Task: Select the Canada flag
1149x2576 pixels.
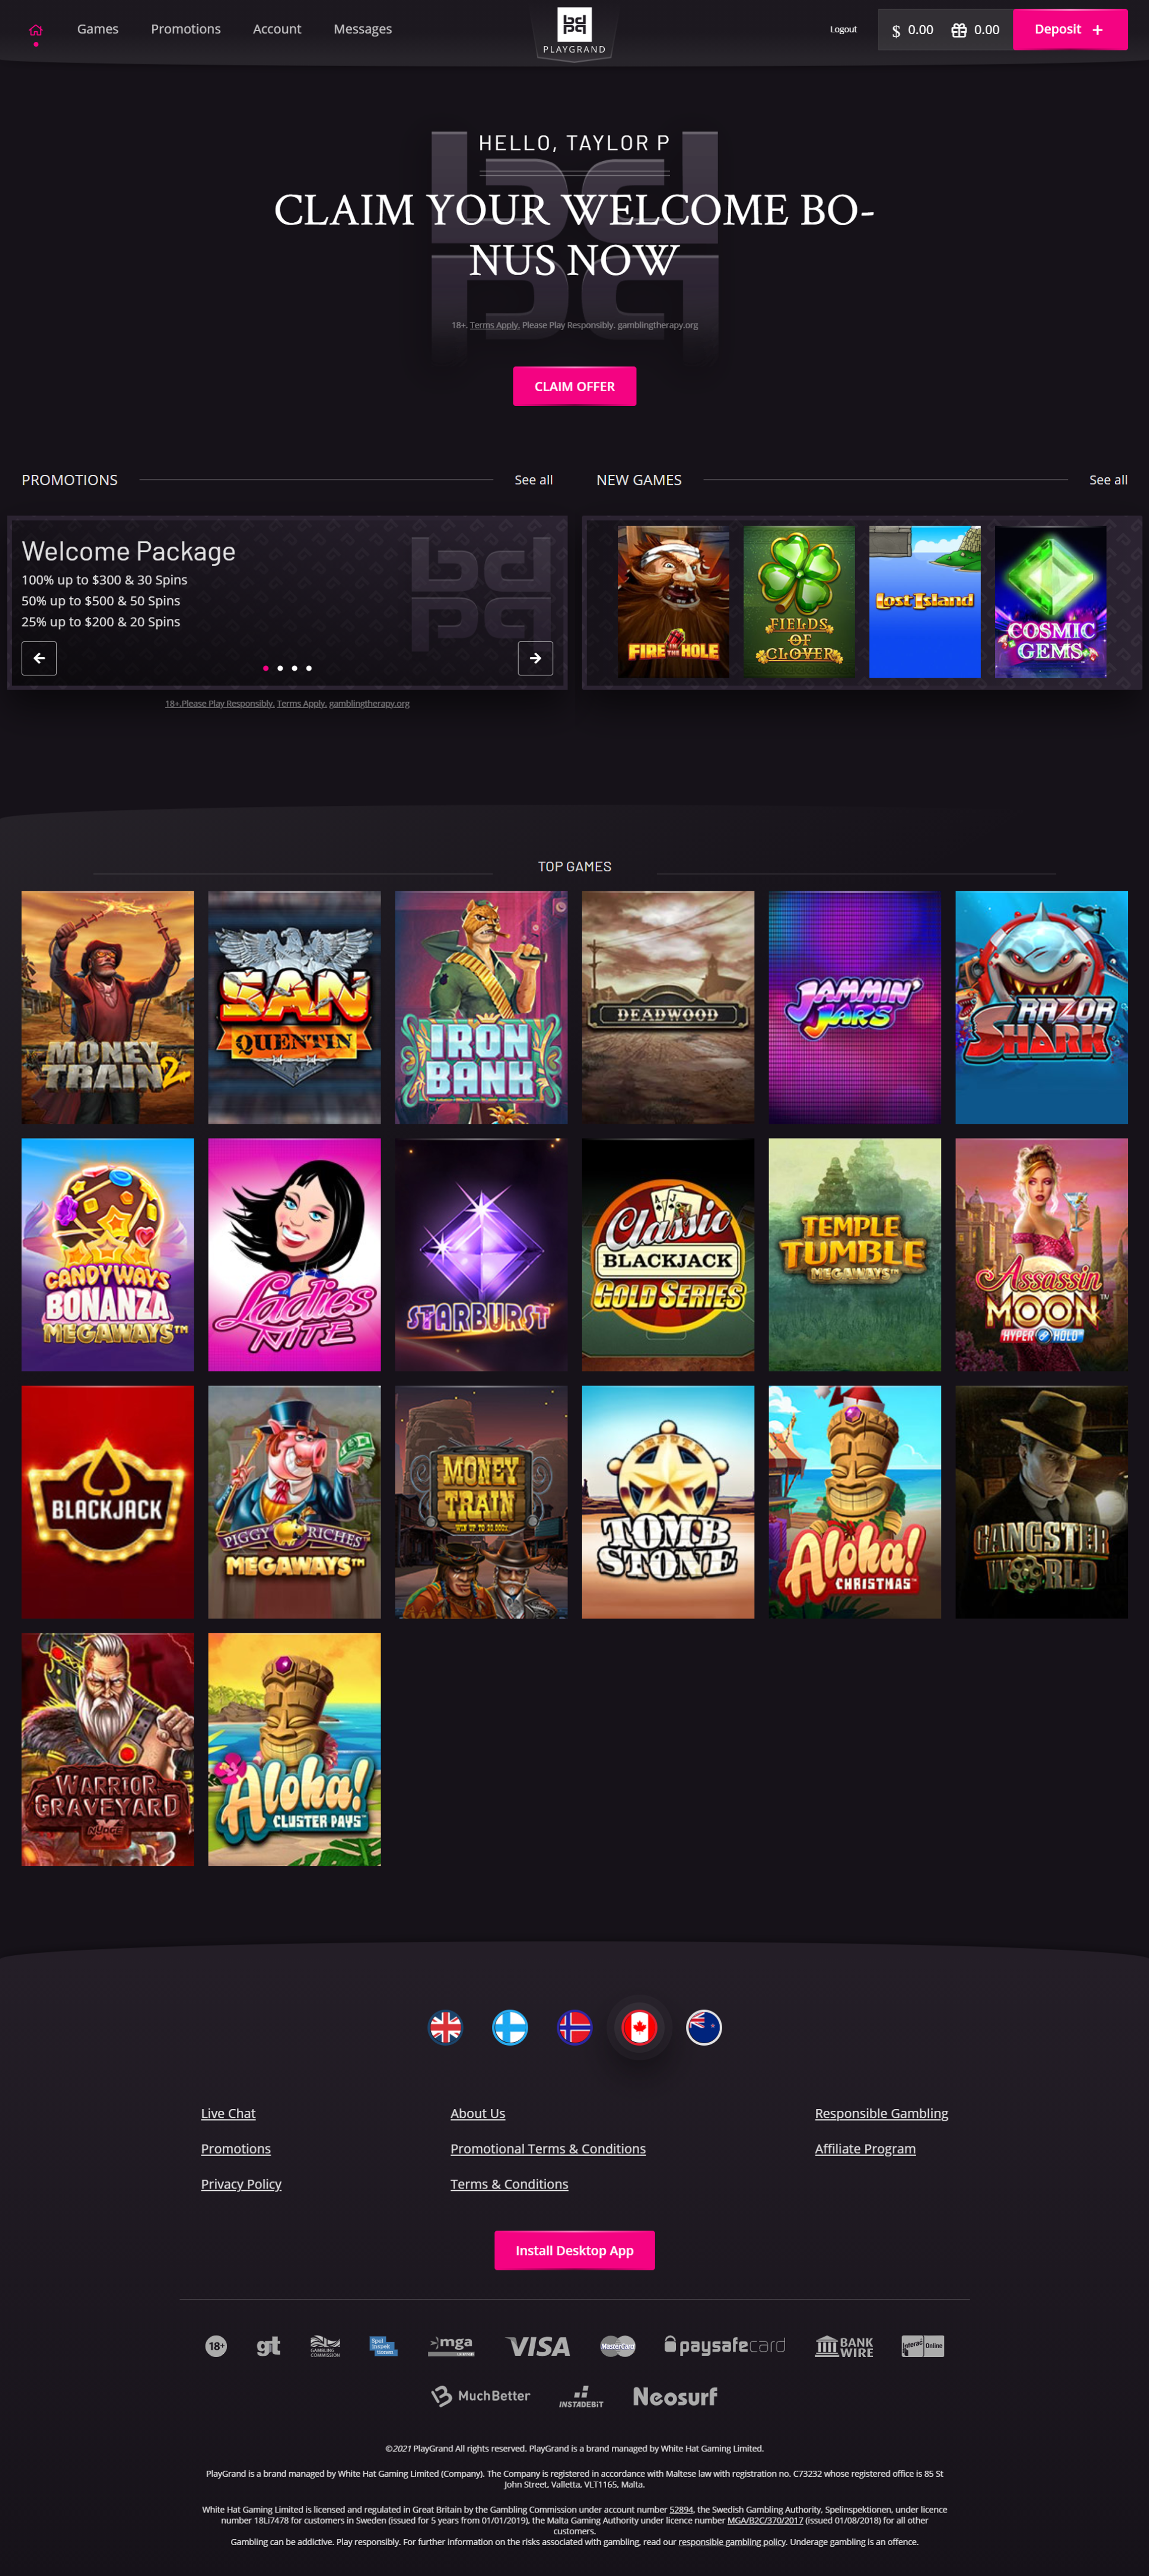Action: [x=639, y=2027]
